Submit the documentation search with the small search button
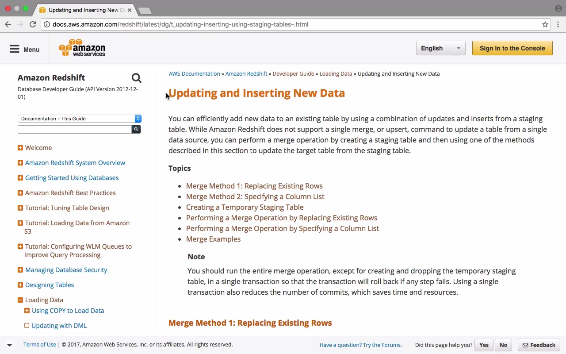This screenshot has height=354, width=566. pos(136,129)
